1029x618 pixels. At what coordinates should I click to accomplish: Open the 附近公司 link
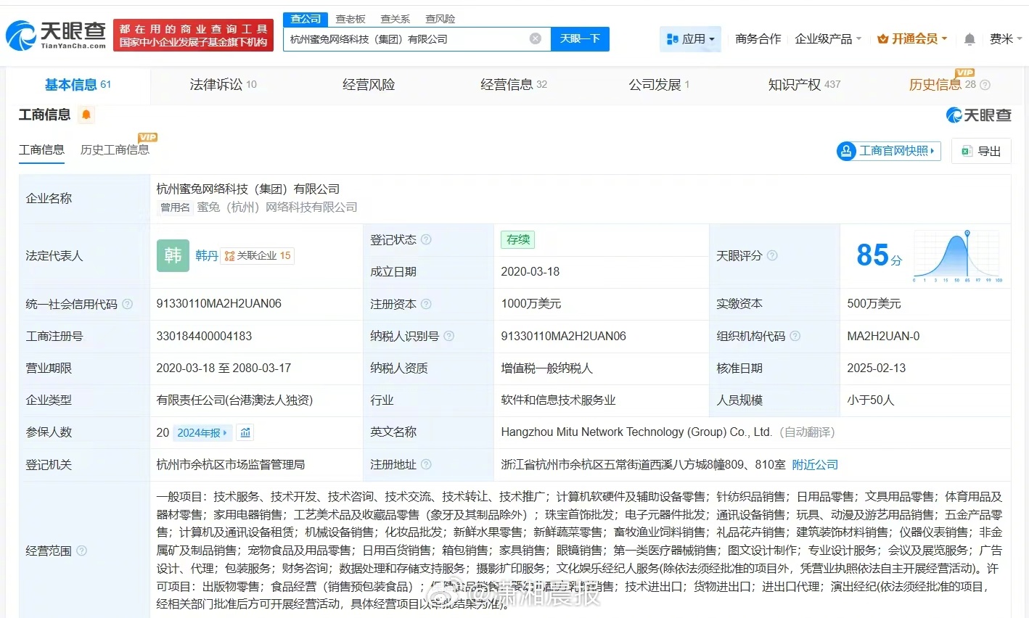[x=814, y=464]
